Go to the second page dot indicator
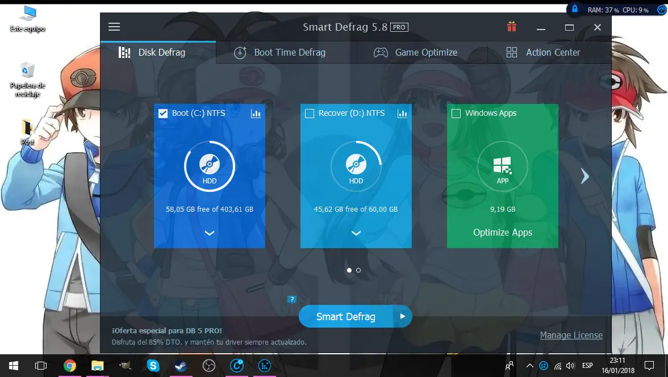Viewport: 668px width, 377px height. (358, 270)
